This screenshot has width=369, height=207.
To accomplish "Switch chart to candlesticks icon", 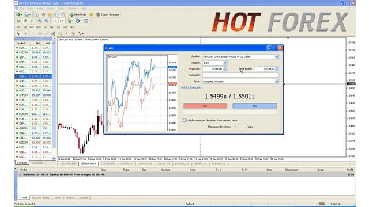I will click(x=25, y=21).
